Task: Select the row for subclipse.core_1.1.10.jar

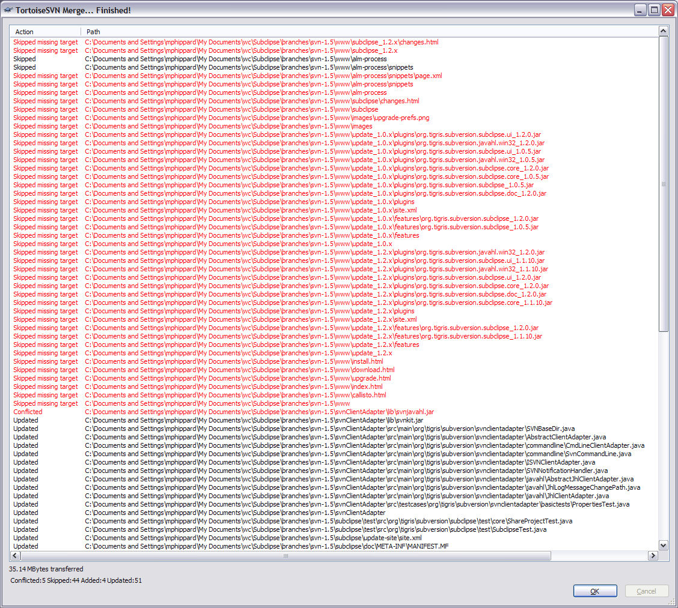Action: (334, 302)
